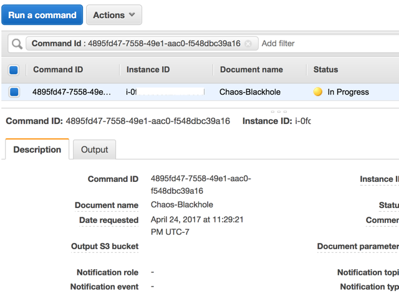Click the yellow In Progress status icon

tap(318, 92)
